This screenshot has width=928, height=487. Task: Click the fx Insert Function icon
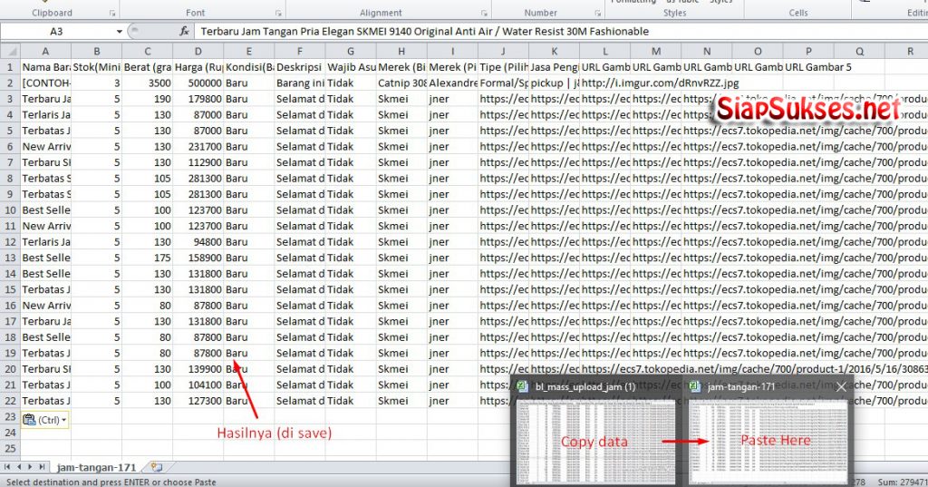pos(184,32)
